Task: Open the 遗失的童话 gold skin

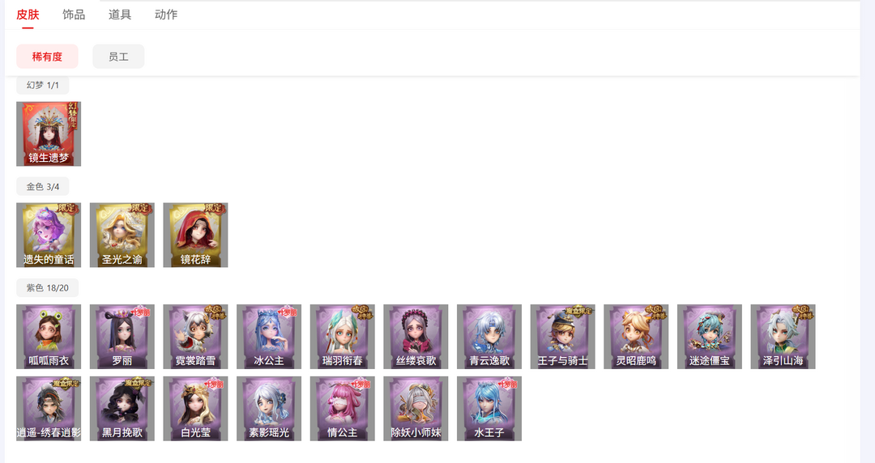Action: [49, 235]
